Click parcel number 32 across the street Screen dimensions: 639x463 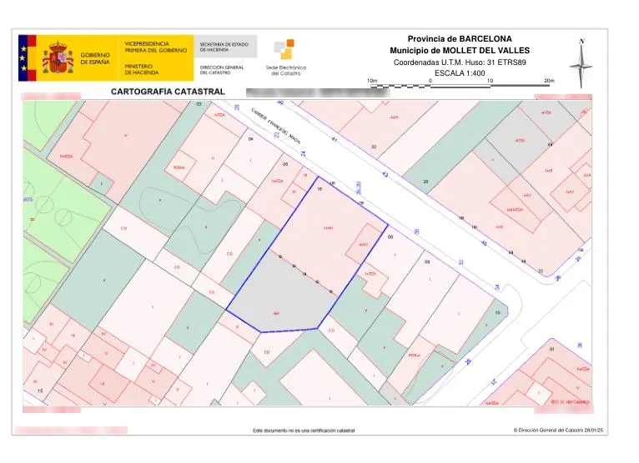pyautogui.click(x=374, y=147)
